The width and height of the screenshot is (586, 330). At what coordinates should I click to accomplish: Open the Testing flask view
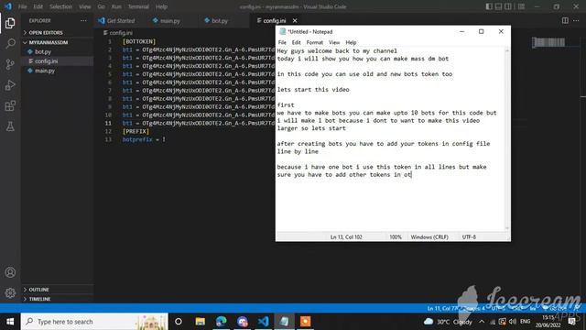[x=10, y=126]
